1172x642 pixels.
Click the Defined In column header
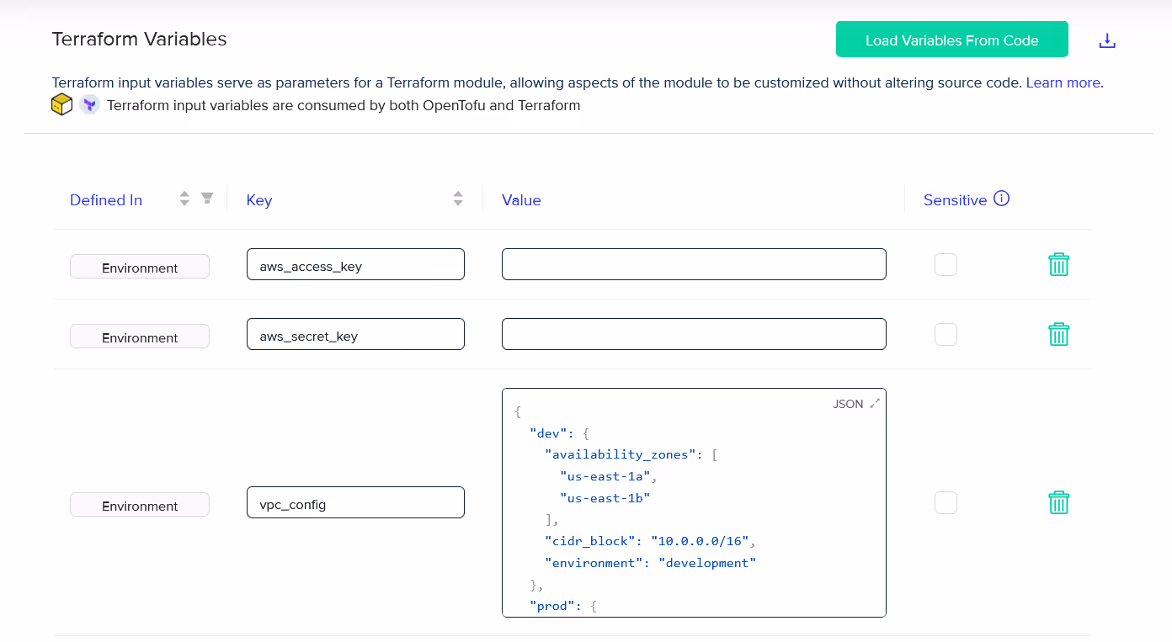point(106,200)
